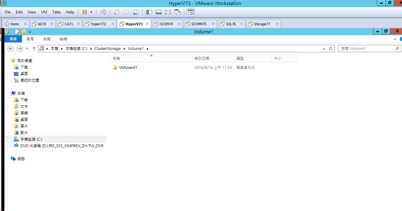The width and height of the screenshot is (402, 211).
Task: Click the Explorer up-directory arrow
Action: 34,48
